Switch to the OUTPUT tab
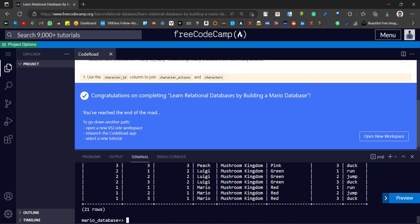 [116, 157]
